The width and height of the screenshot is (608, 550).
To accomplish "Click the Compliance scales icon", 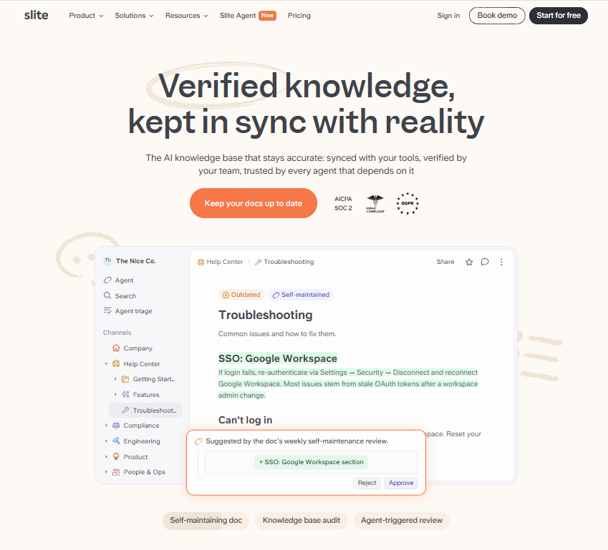I will (x=116, y=426).
